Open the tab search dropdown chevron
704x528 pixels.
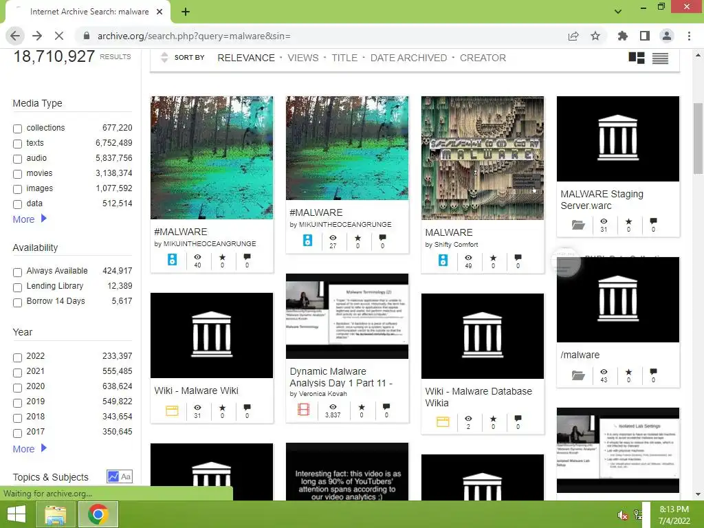[618, 12]
